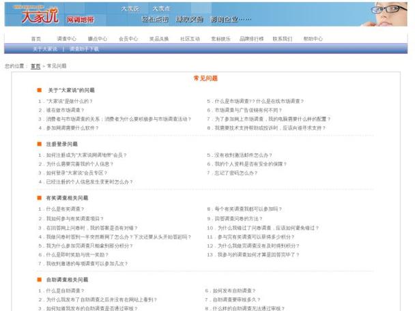Open the 帮助中心 menu item

click(313, 39)
